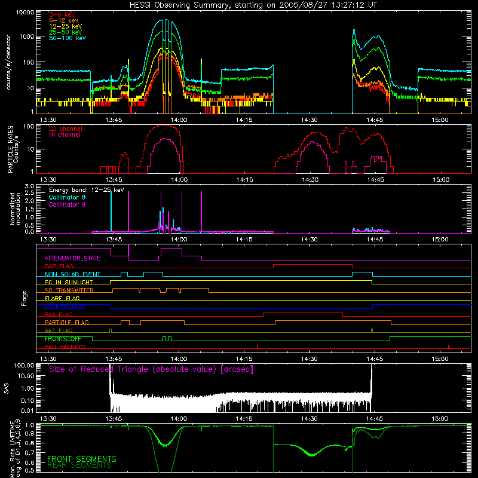Click the 100.00 tick on SAS axis
Screen dimensions: 478x478
point(24,366)
